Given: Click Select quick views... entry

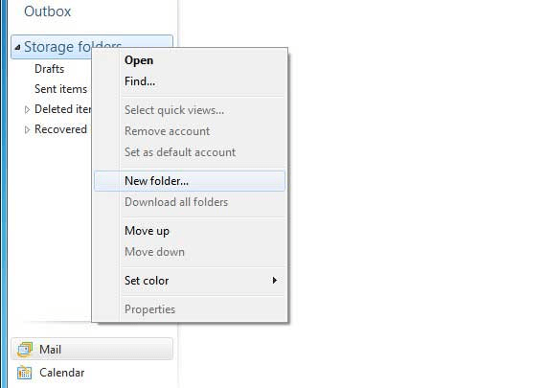Looking at the screenshot, I should 190,110.
